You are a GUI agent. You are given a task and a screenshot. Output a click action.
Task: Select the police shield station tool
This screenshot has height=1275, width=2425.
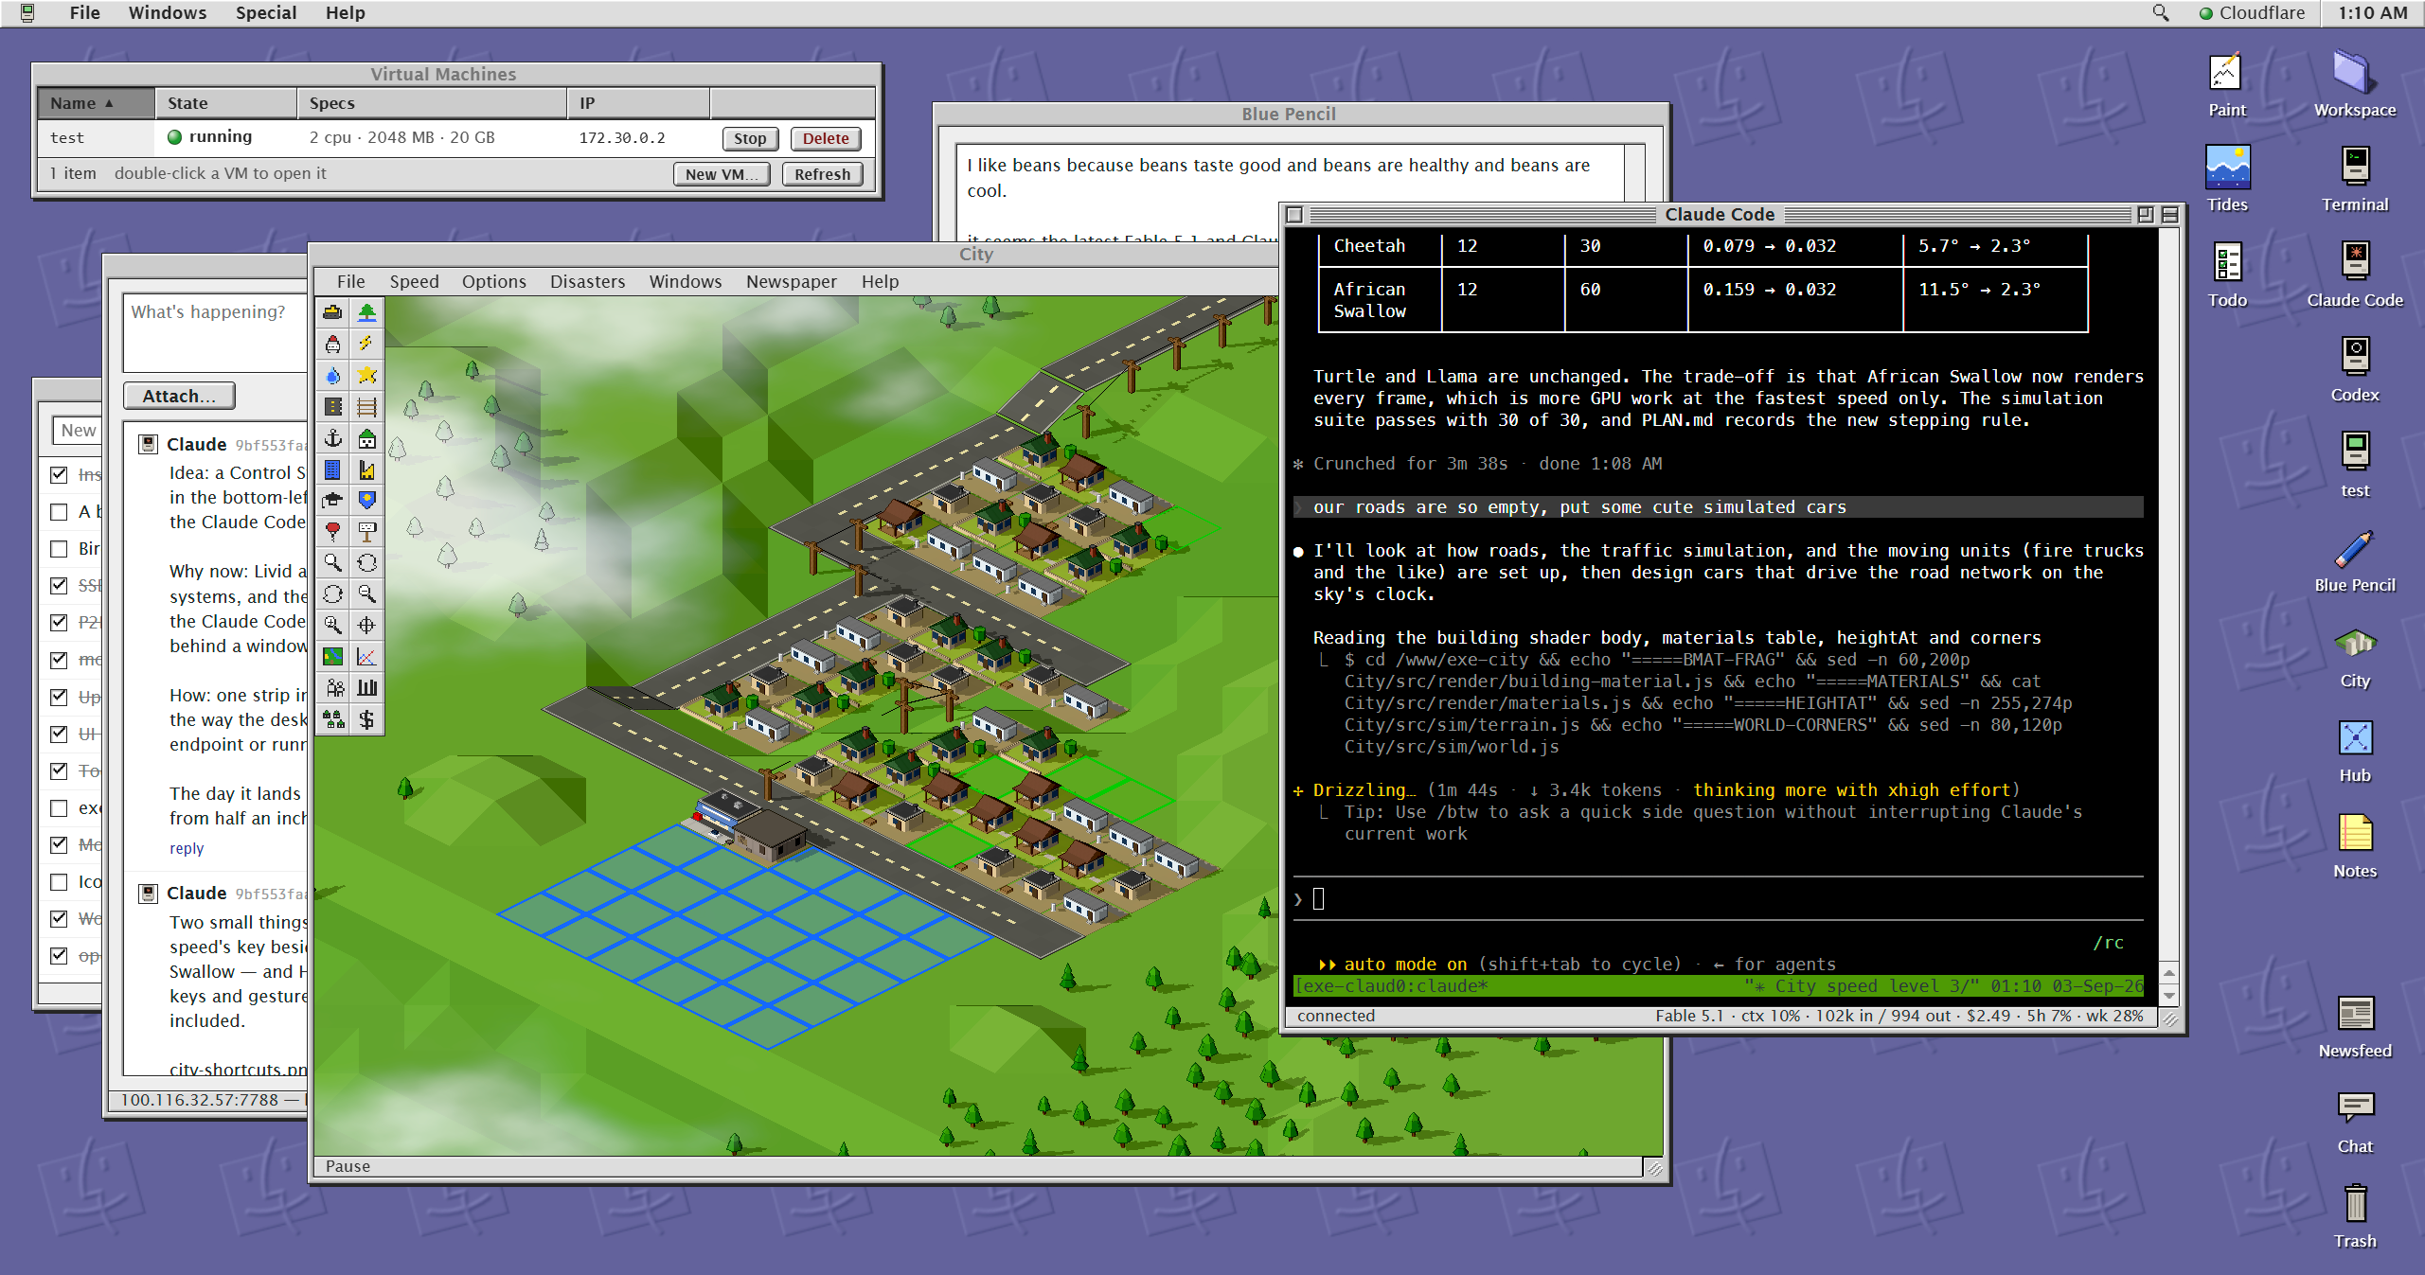pyautogui.click(x=366, y=500)
